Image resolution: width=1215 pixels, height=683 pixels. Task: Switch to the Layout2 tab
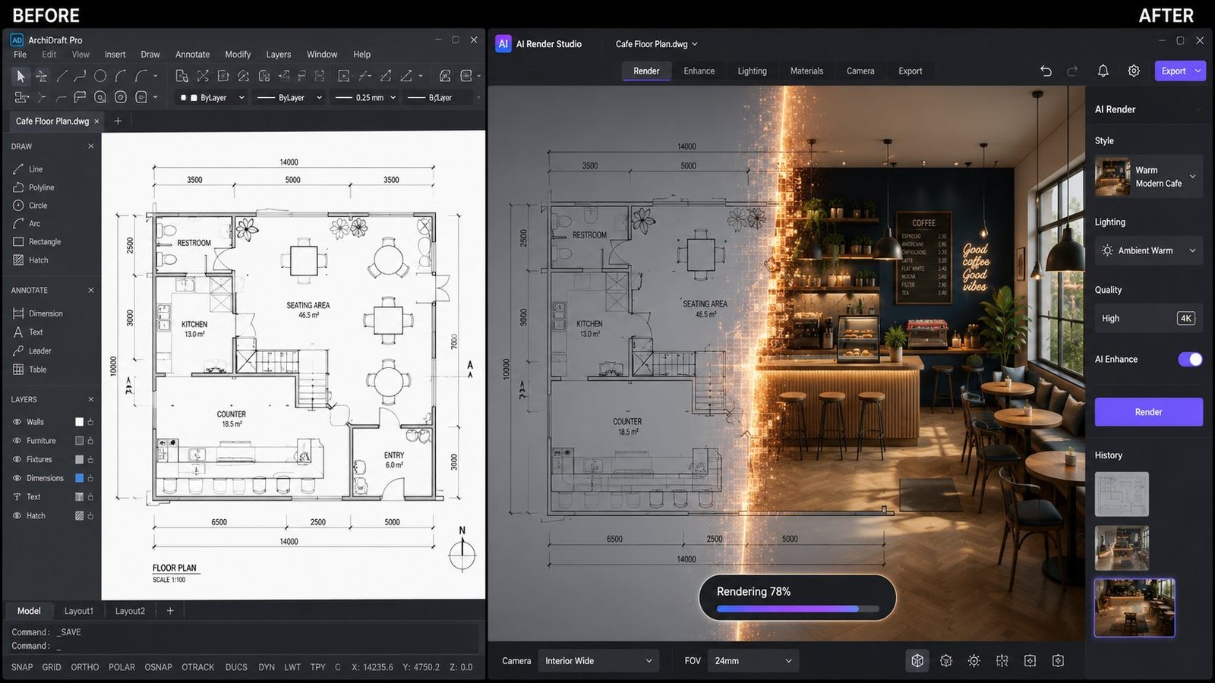click(130, 611)
